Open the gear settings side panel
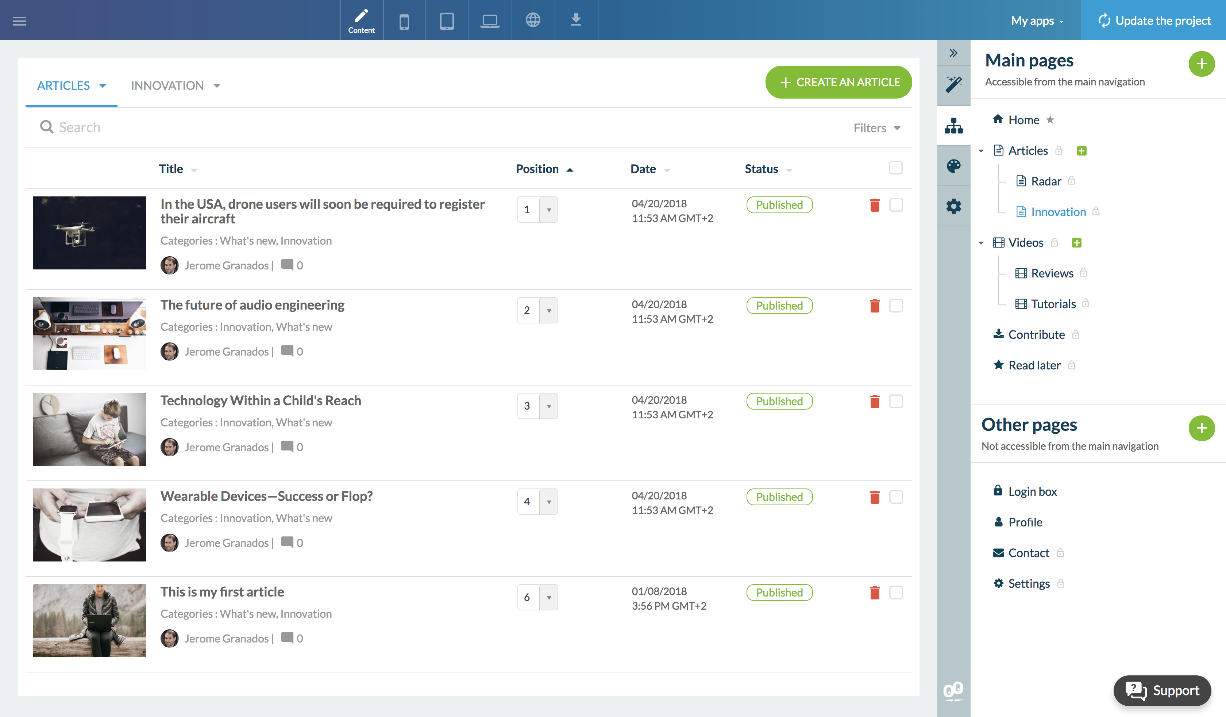The height and width of the screenshot is (717, 1226). coord(953,206)
